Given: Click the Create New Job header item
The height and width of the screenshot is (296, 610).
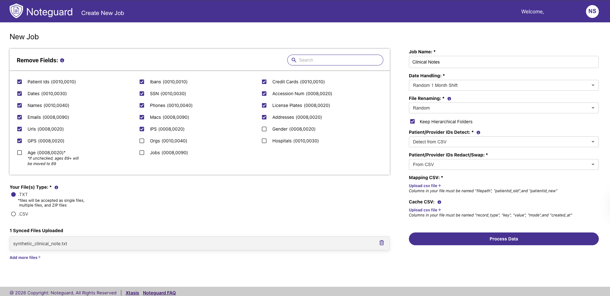Looking at the screenshot, I should coord(102,13).
